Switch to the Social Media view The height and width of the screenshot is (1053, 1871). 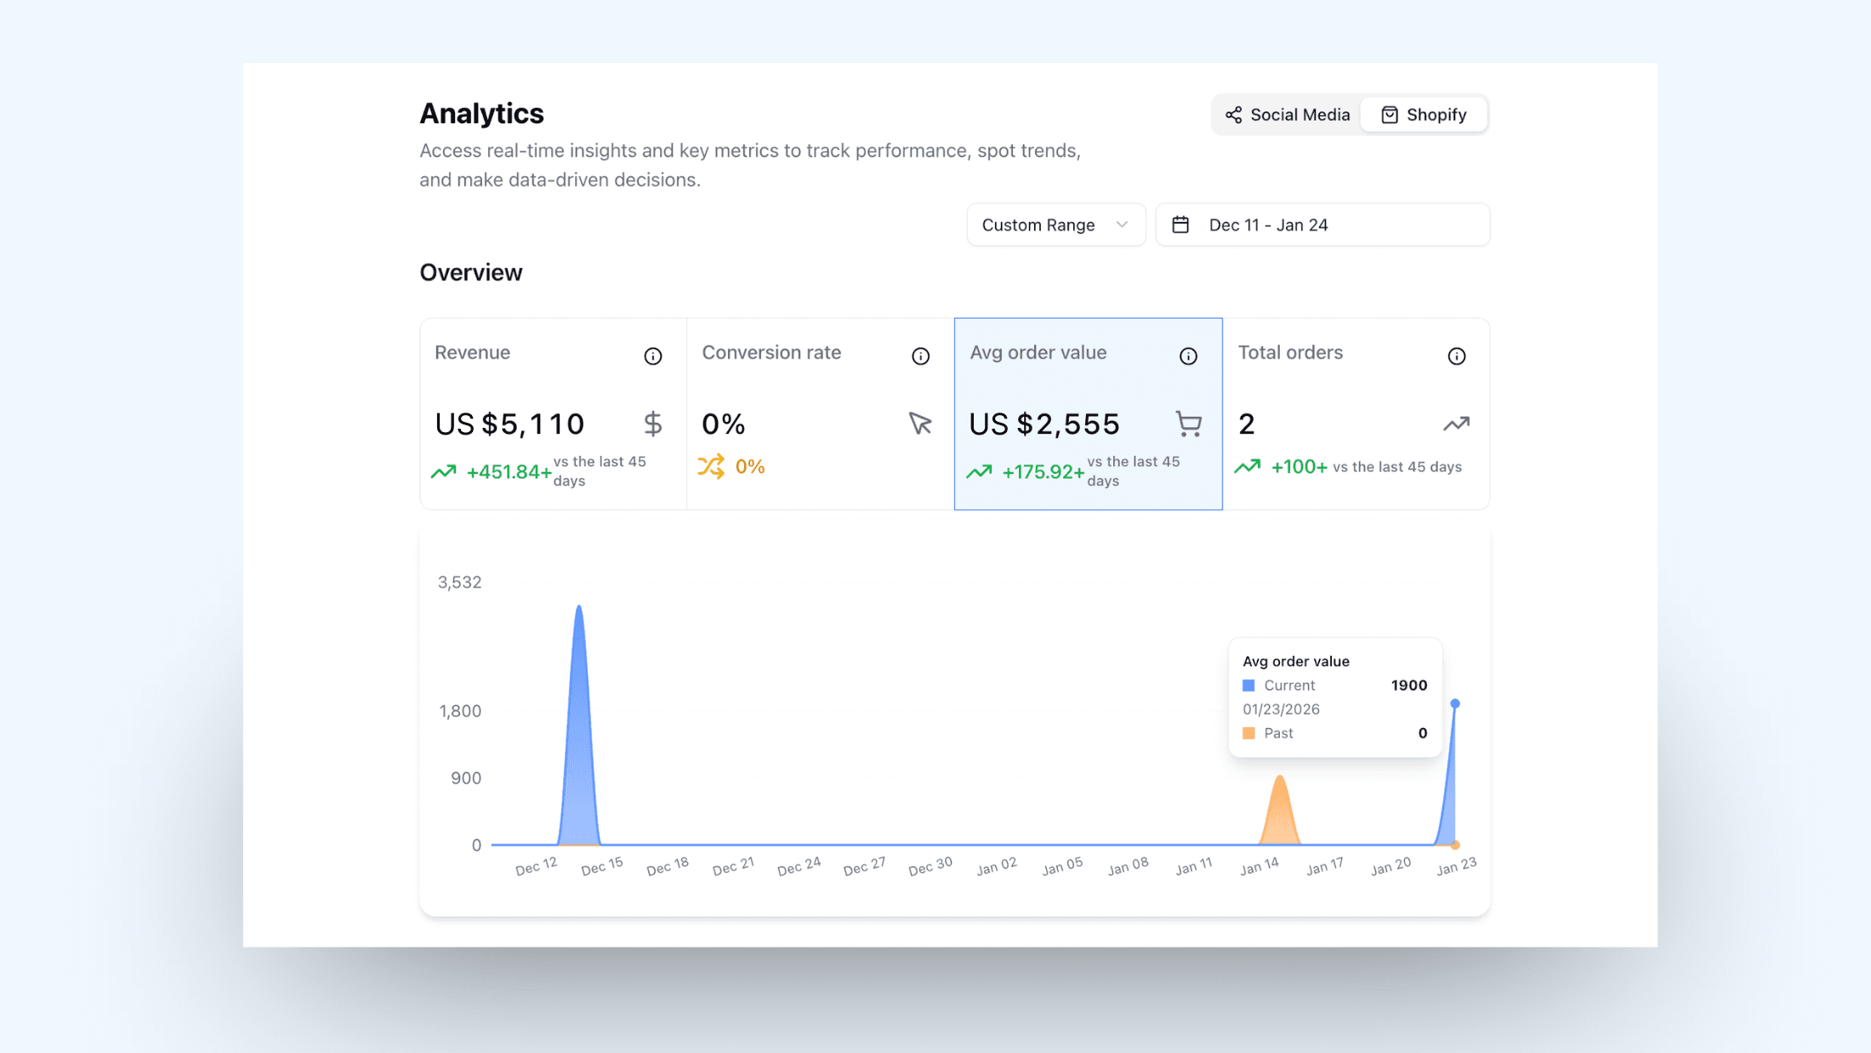pyautogui.click(x=1287, y=115)
